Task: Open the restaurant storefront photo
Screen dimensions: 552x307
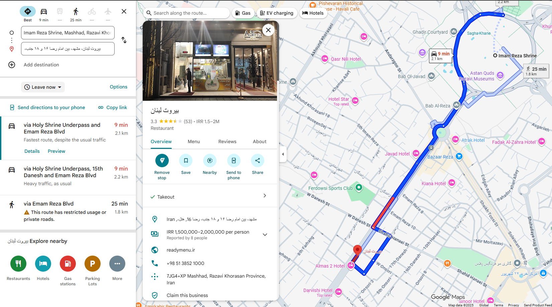Action: coord(210,61)
